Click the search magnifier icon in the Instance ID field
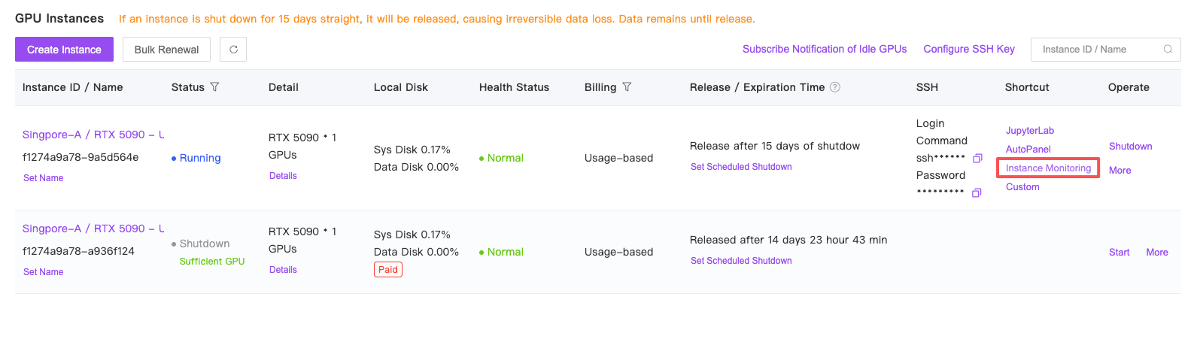The height and width of the screenshot is (342, 1194). click(x=1168, y=50)
